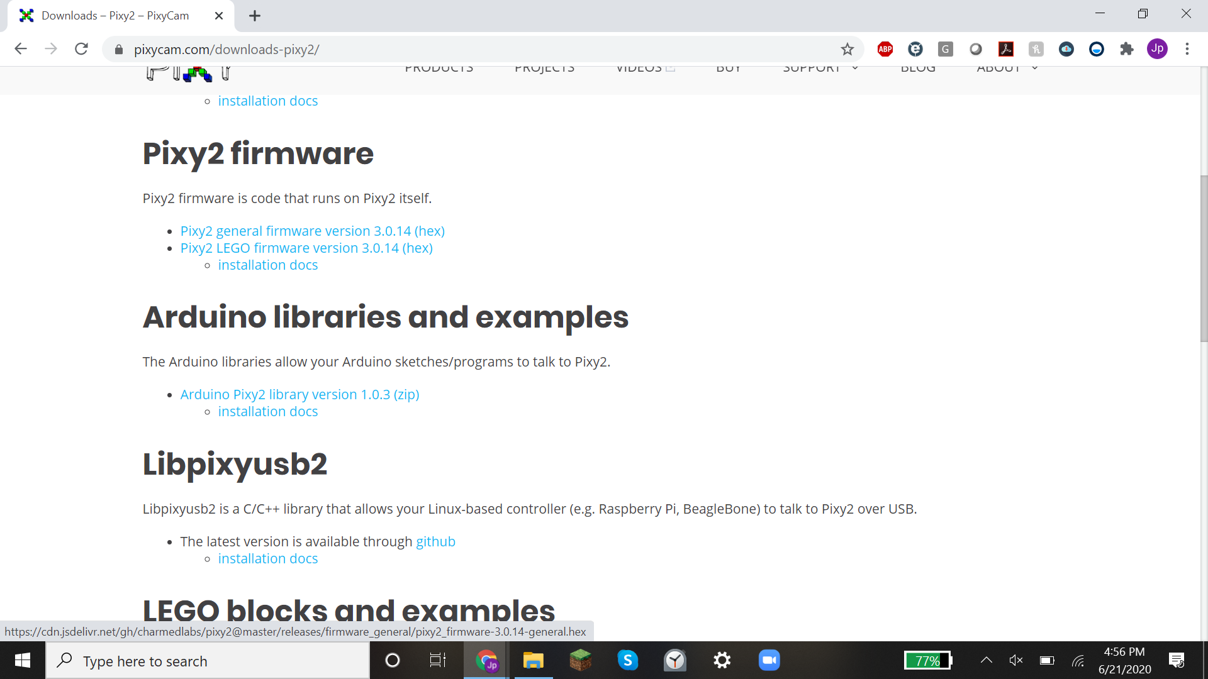Screen dimensions: 1208x679
Task: Open the Jp browser profile menu
Action: tap(1157, 48)
